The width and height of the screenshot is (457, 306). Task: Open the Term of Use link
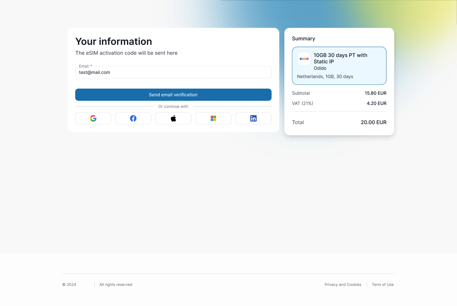coord(383,285)
